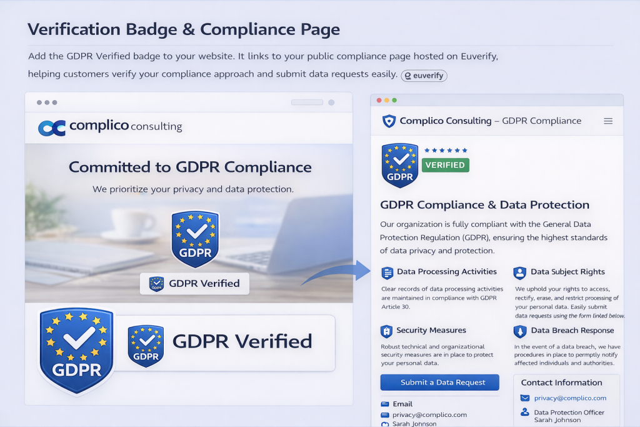Click the green VERIFIED status label
The height and width of the screenshot is (427, 640).
tap(445, 165)
